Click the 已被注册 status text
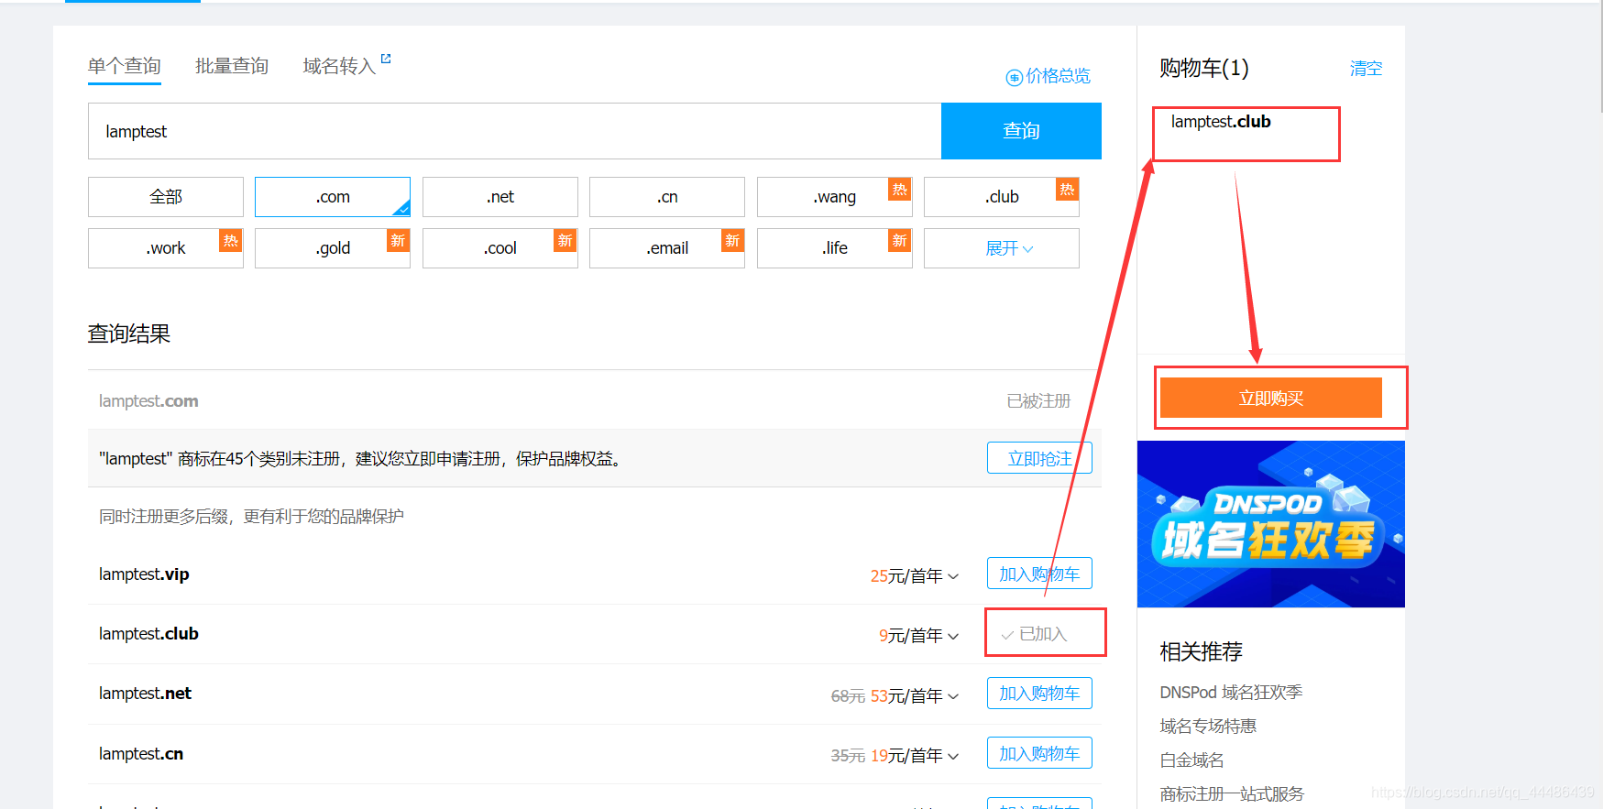 point(1038,401)
